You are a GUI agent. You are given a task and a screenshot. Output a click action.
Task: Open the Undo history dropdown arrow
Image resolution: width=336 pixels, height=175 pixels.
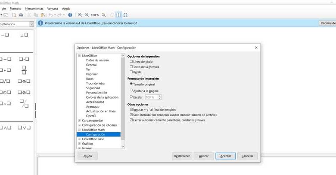[x=55, y=15]
